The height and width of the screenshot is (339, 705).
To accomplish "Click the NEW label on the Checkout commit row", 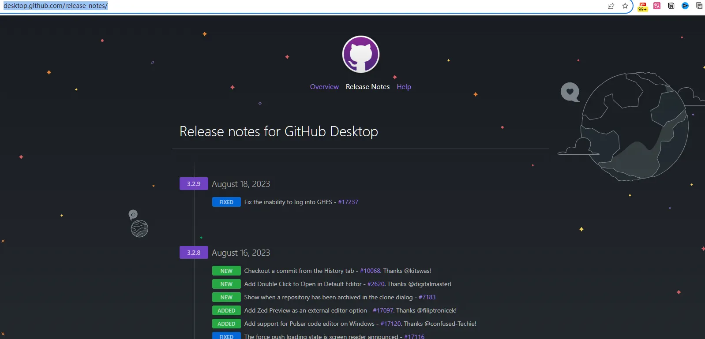I will click(x=226, y=271).
